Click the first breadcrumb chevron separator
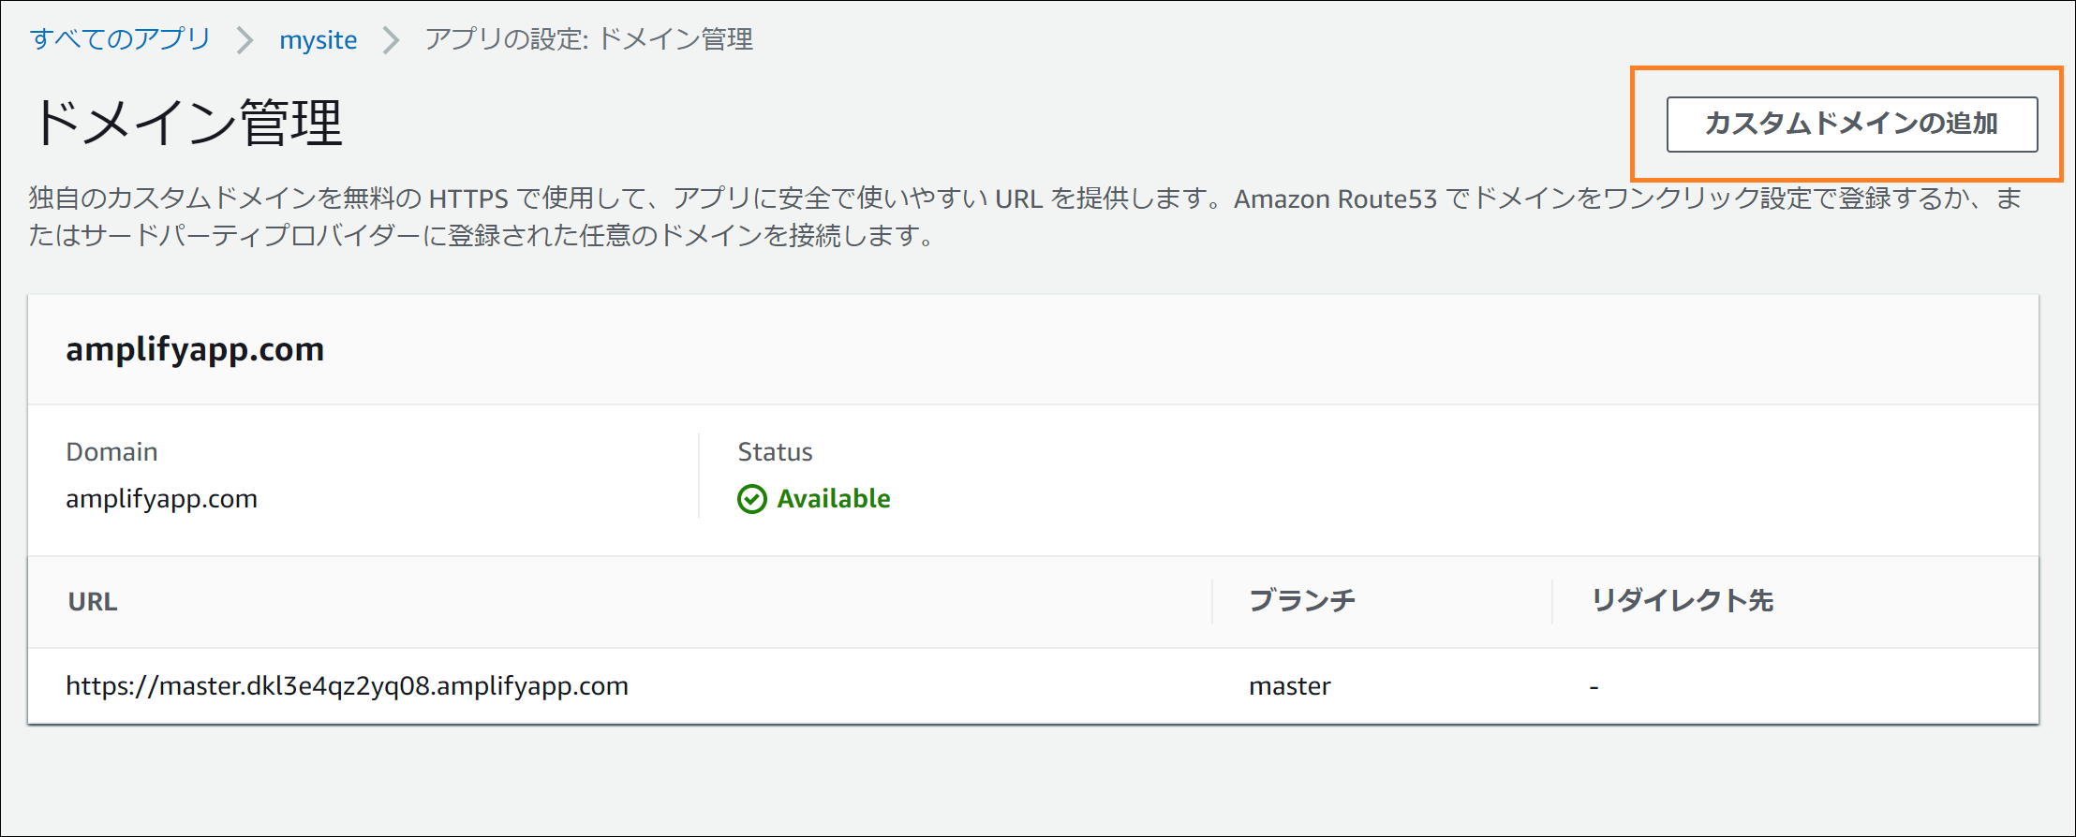Viewport: 2076px width, 837px height. (245, 40)
